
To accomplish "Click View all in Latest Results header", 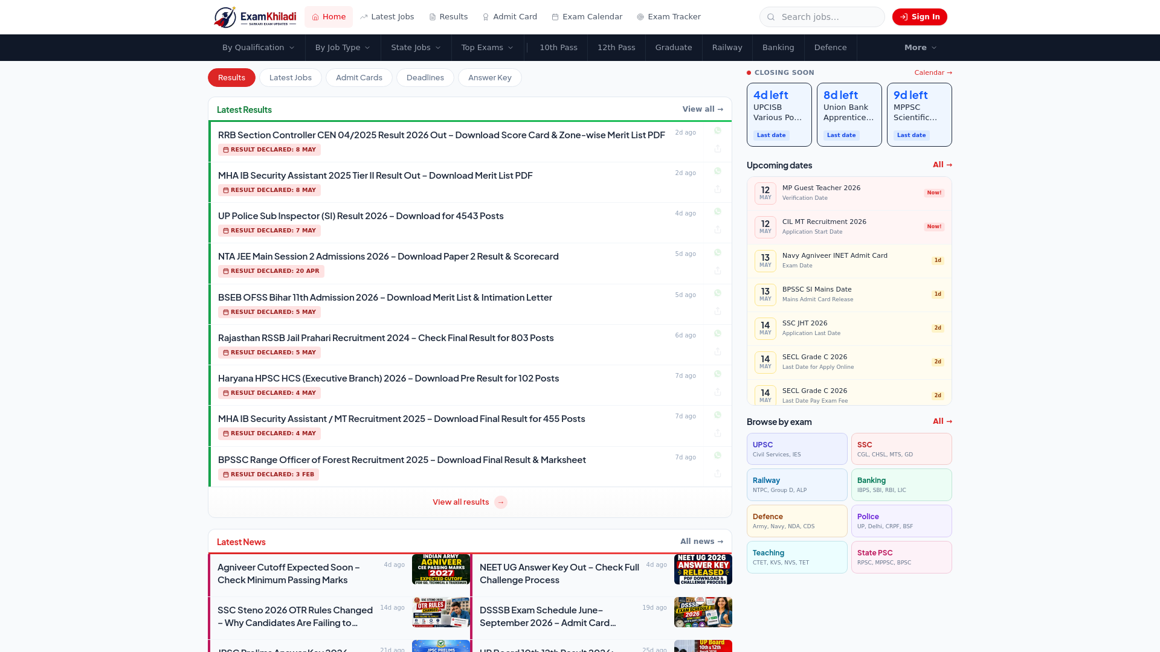I will tap(703, 109).
